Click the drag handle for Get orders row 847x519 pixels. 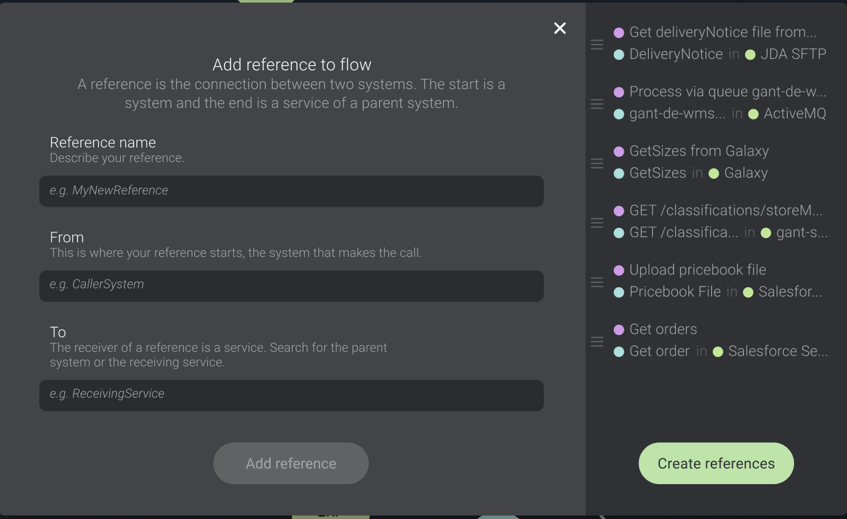pyautogui.click(x=597, y=341)
